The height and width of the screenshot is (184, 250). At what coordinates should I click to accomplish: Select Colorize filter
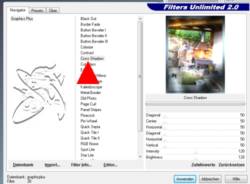[87, 47]
